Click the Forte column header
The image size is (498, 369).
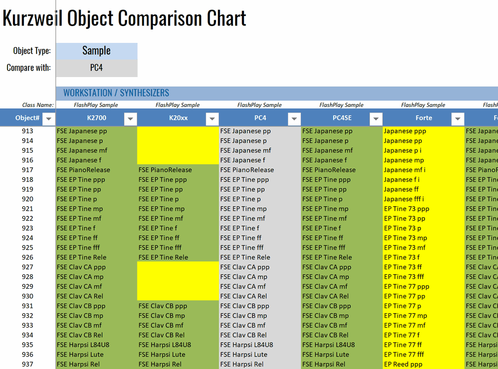(424, 118)
